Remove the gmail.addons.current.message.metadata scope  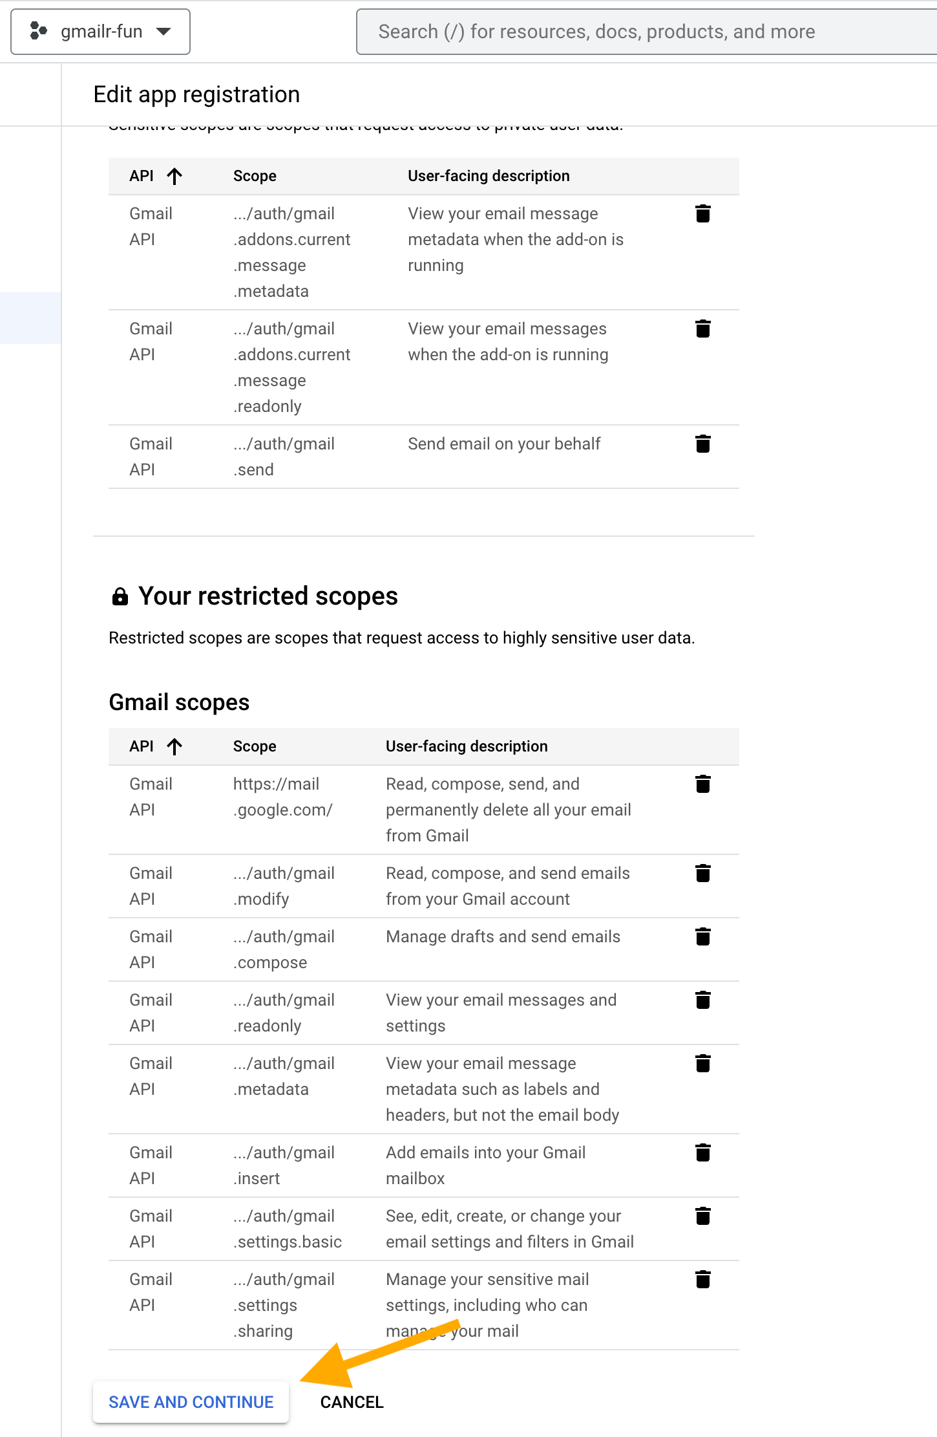click(x=702, y=213)
